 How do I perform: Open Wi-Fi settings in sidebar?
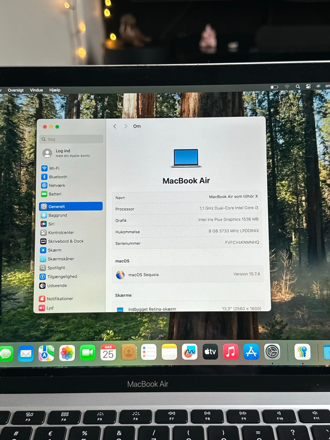point(50,168)
